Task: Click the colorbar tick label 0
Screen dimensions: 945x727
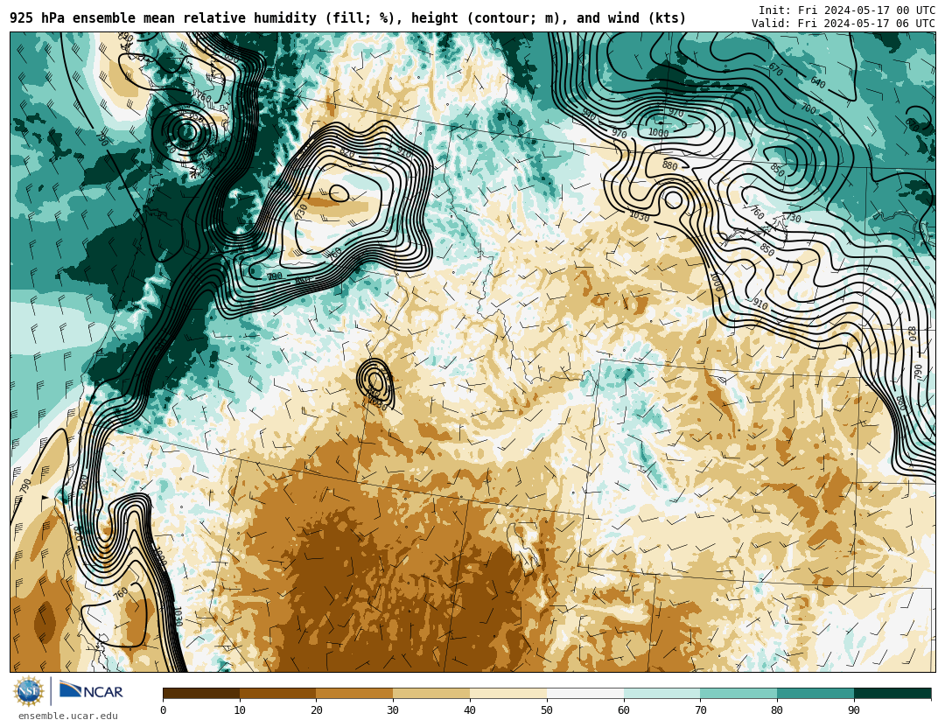Action: point(164,710)
